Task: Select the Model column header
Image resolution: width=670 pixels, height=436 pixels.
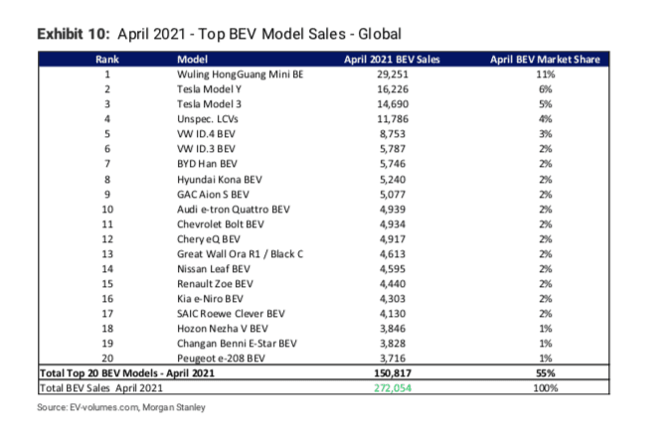Action: point(193,60)
